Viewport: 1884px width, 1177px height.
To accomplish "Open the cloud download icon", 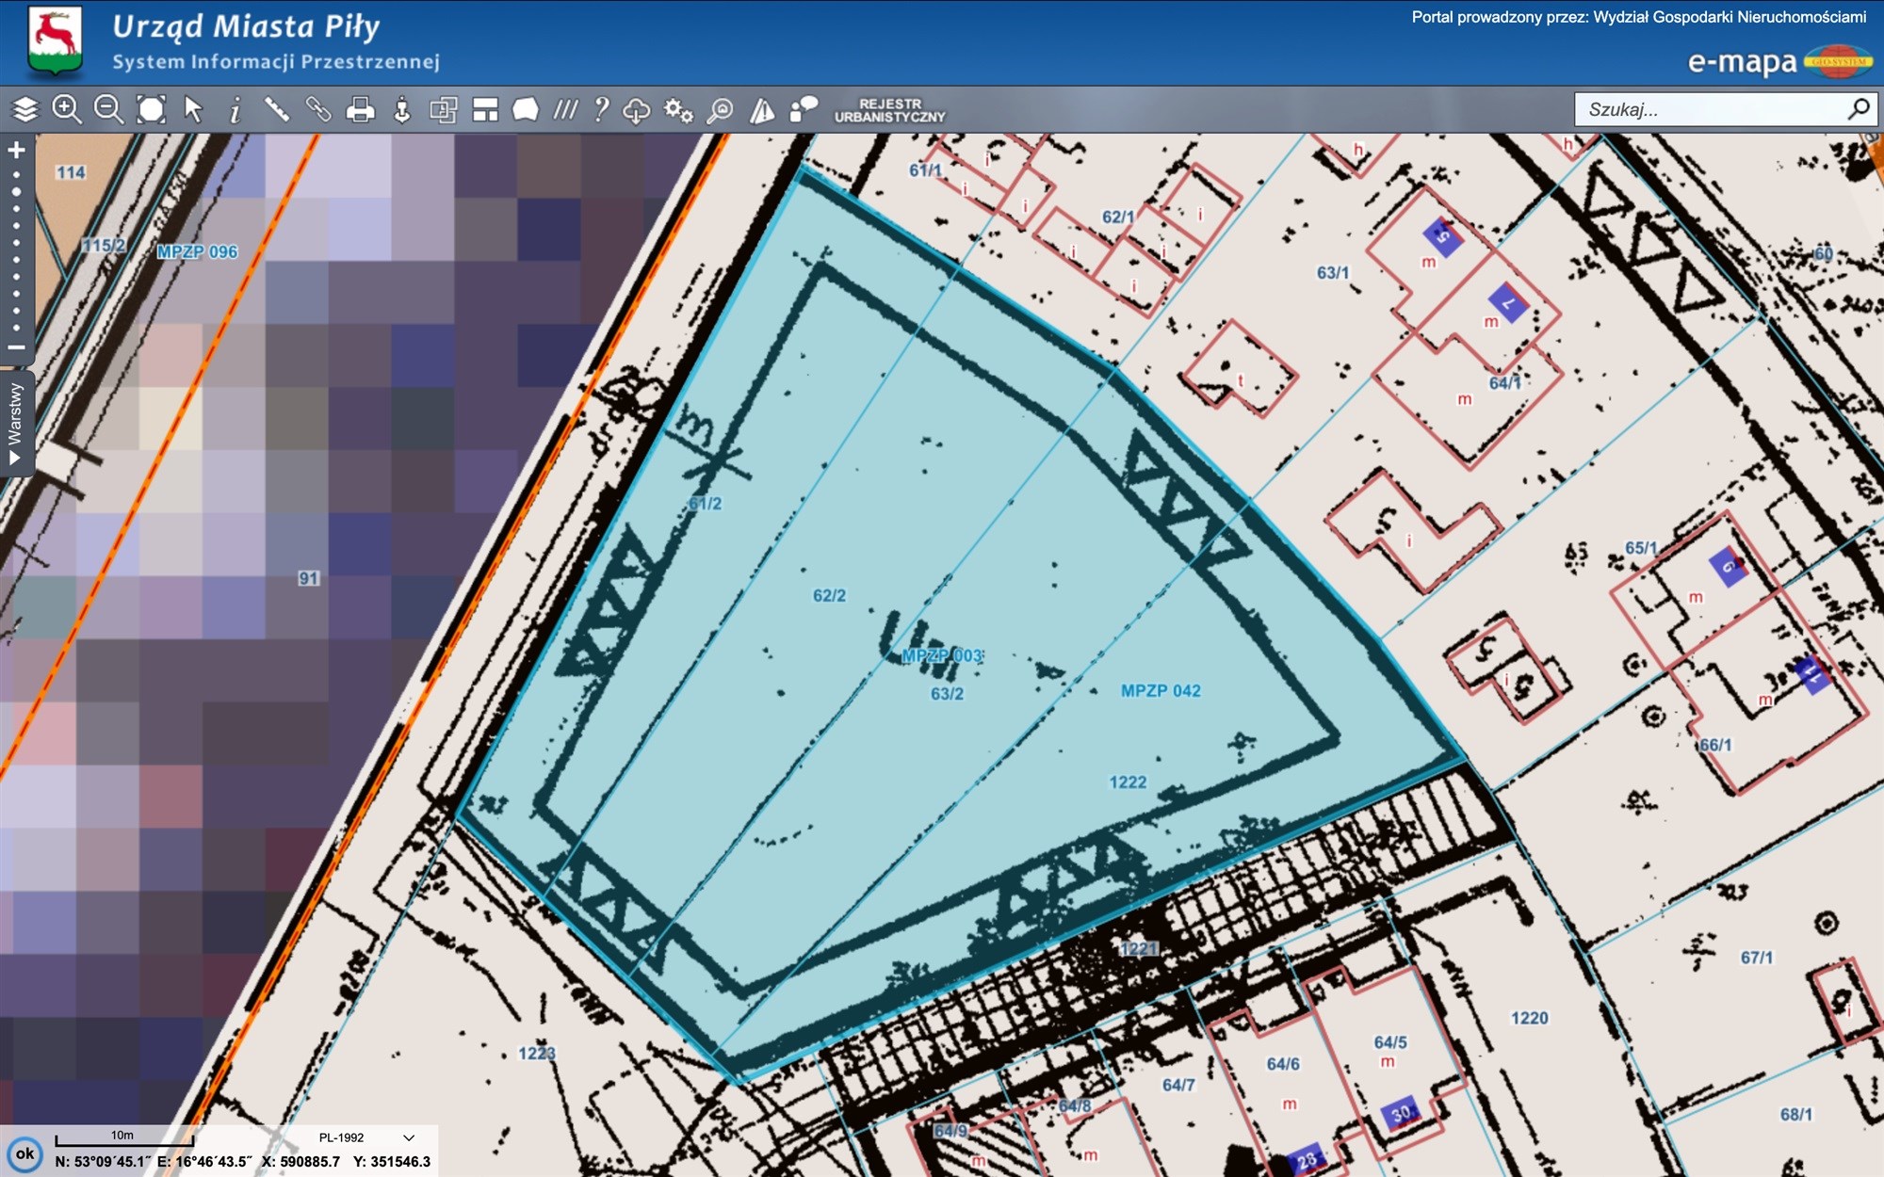I will [x=637, y=110].
